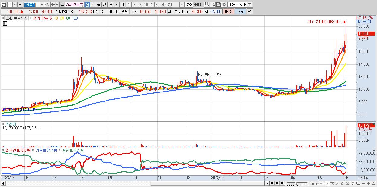The height and width of the screenshot is (187, 377).
Task: Select the '30' interval button
Action: [x=157, y=5]
